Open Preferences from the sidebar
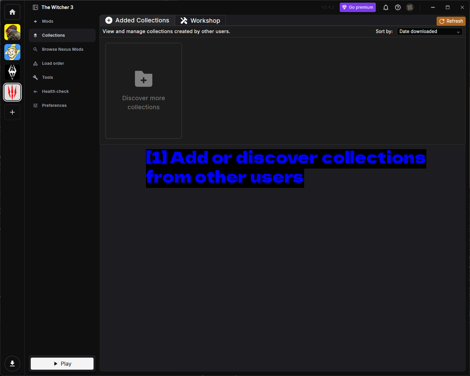 (62, 106)
